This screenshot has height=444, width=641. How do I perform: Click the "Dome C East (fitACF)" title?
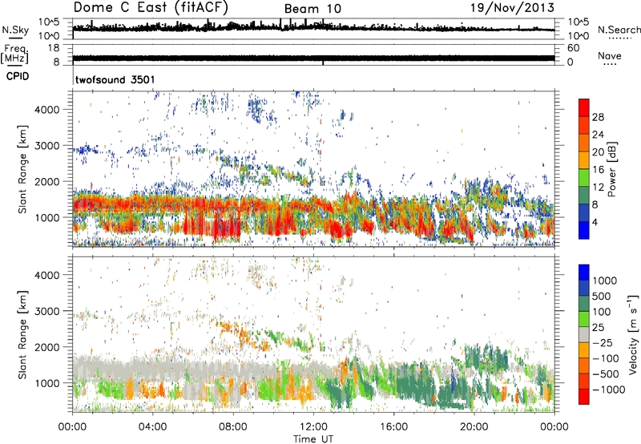151,7
